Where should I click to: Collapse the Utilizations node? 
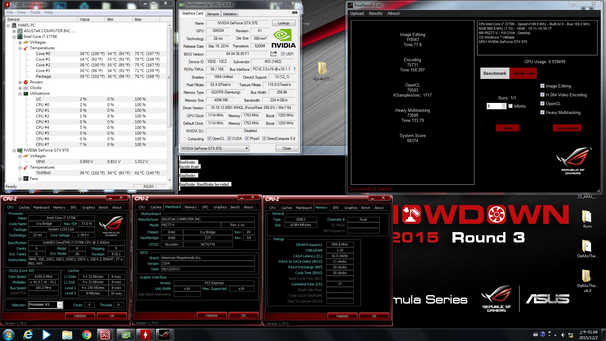tap(20, 93)
